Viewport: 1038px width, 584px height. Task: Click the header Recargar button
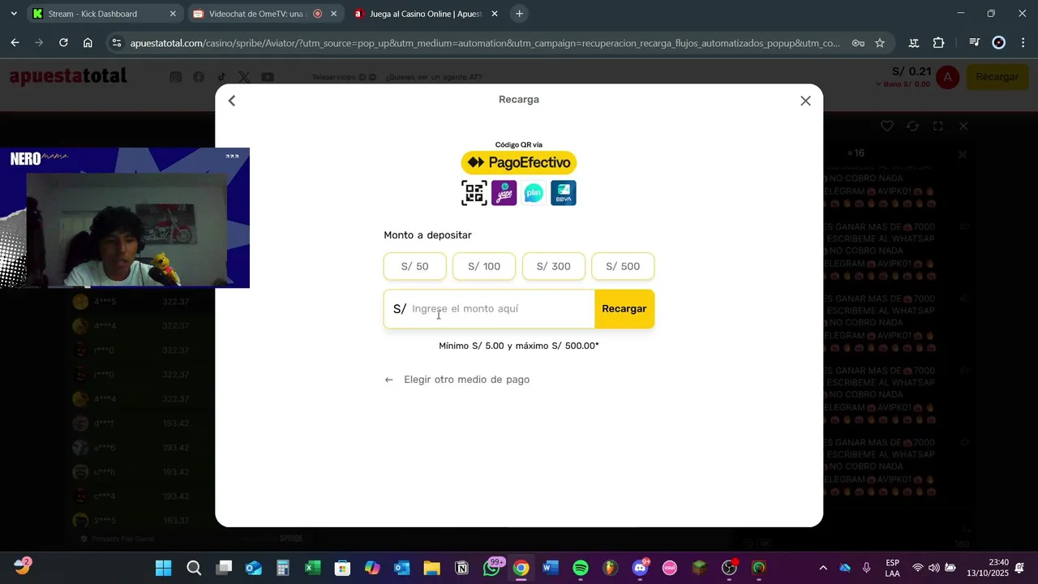click(997, 77)
